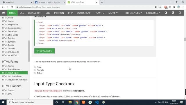
Task: Open the PHP tutorial in navbar
Action: [70, 13]
